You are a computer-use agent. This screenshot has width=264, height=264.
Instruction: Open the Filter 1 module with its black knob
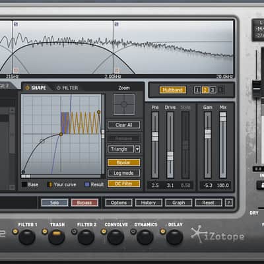point(27,237)
